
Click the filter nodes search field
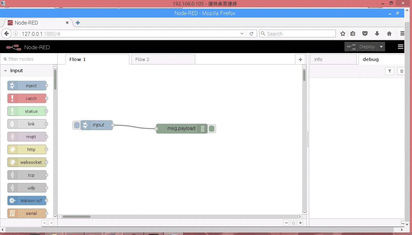coord(28,59)
